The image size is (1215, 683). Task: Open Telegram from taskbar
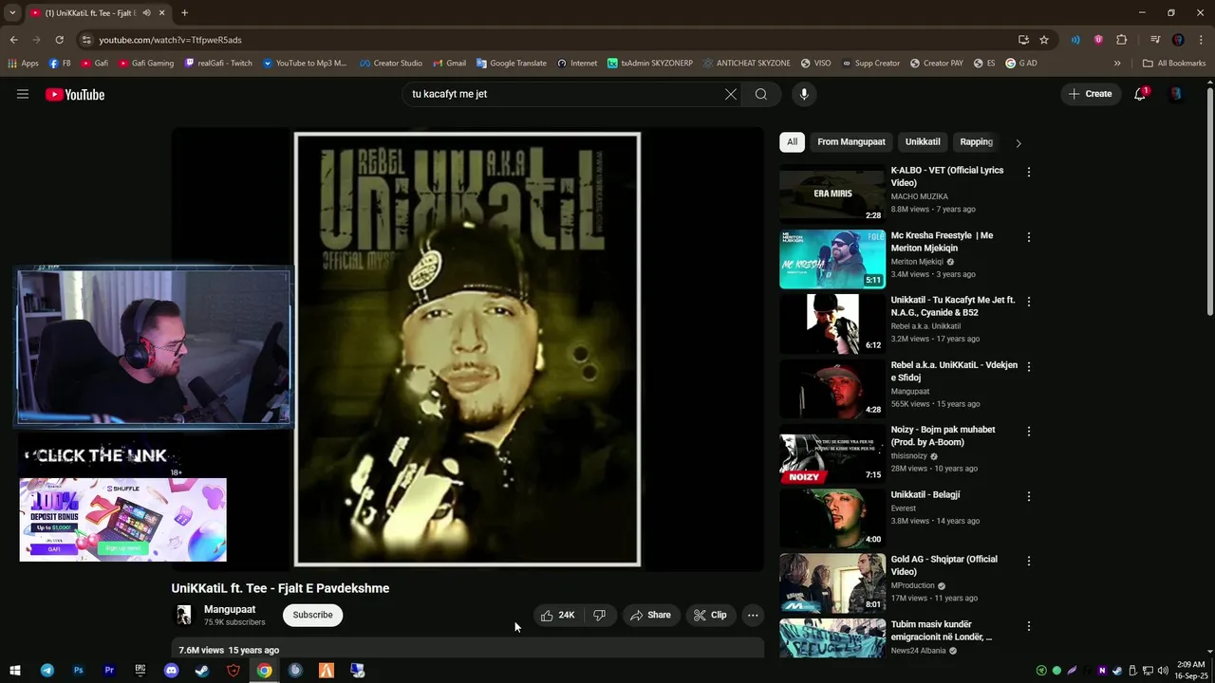click(x=47, y=671)
